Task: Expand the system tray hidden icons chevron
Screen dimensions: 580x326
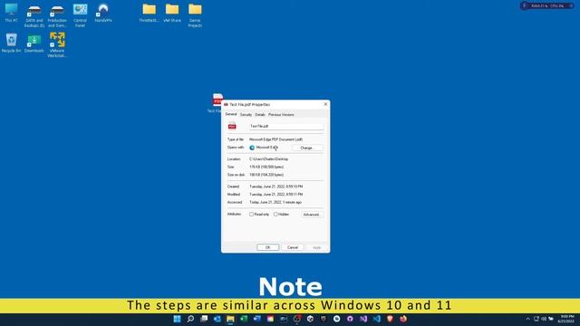Action: click(x=527, y=319)
